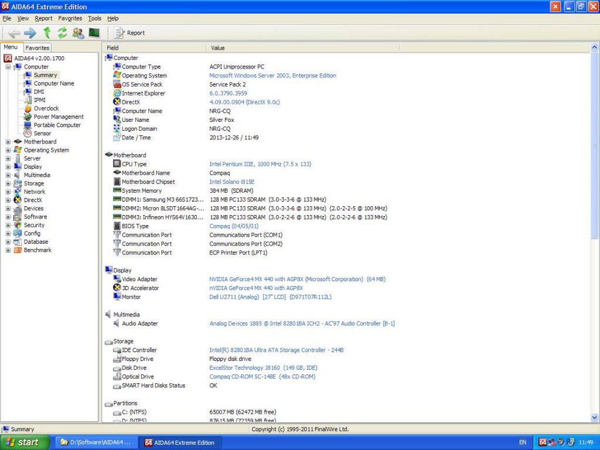This screenshot has height=450, width=600.
Task: Open the Tools menu
Action: 94,19
